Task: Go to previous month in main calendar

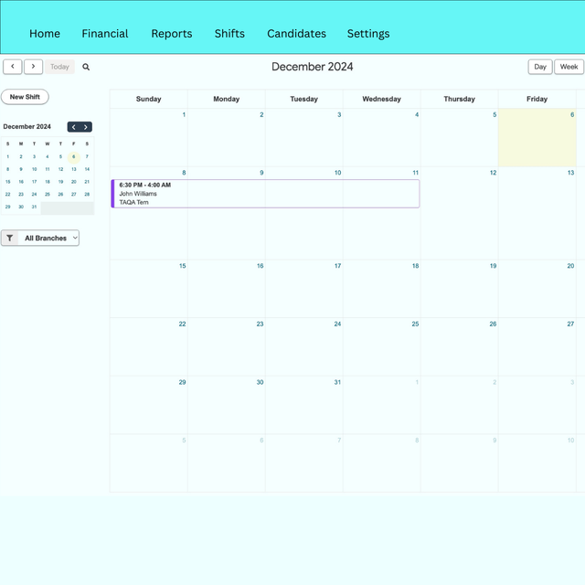Action: click(13, 67)
